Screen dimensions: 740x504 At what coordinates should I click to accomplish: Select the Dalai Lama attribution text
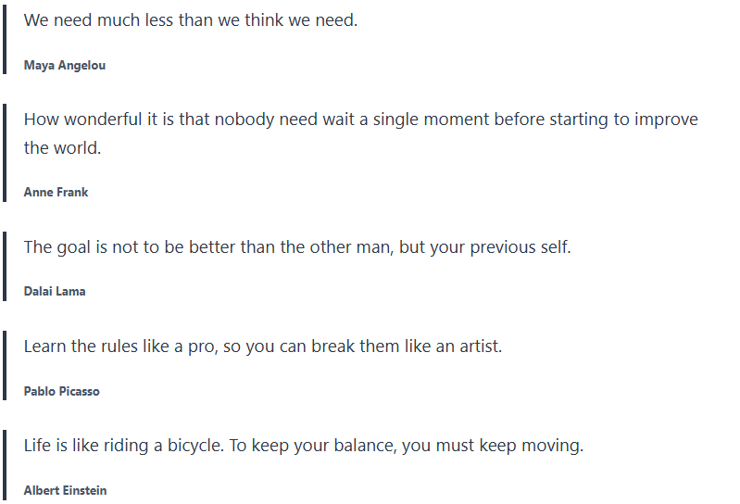tap(55, 292)
